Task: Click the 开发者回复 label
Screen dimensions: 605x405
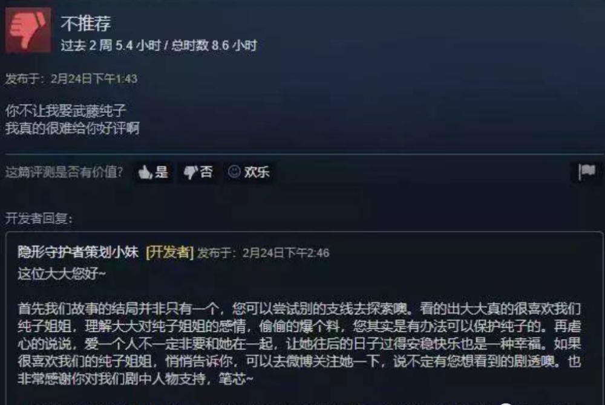Action: [39, 218]
